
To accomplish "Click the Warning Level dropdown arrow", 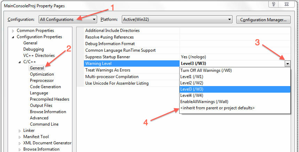I will [x=287, y=64].
